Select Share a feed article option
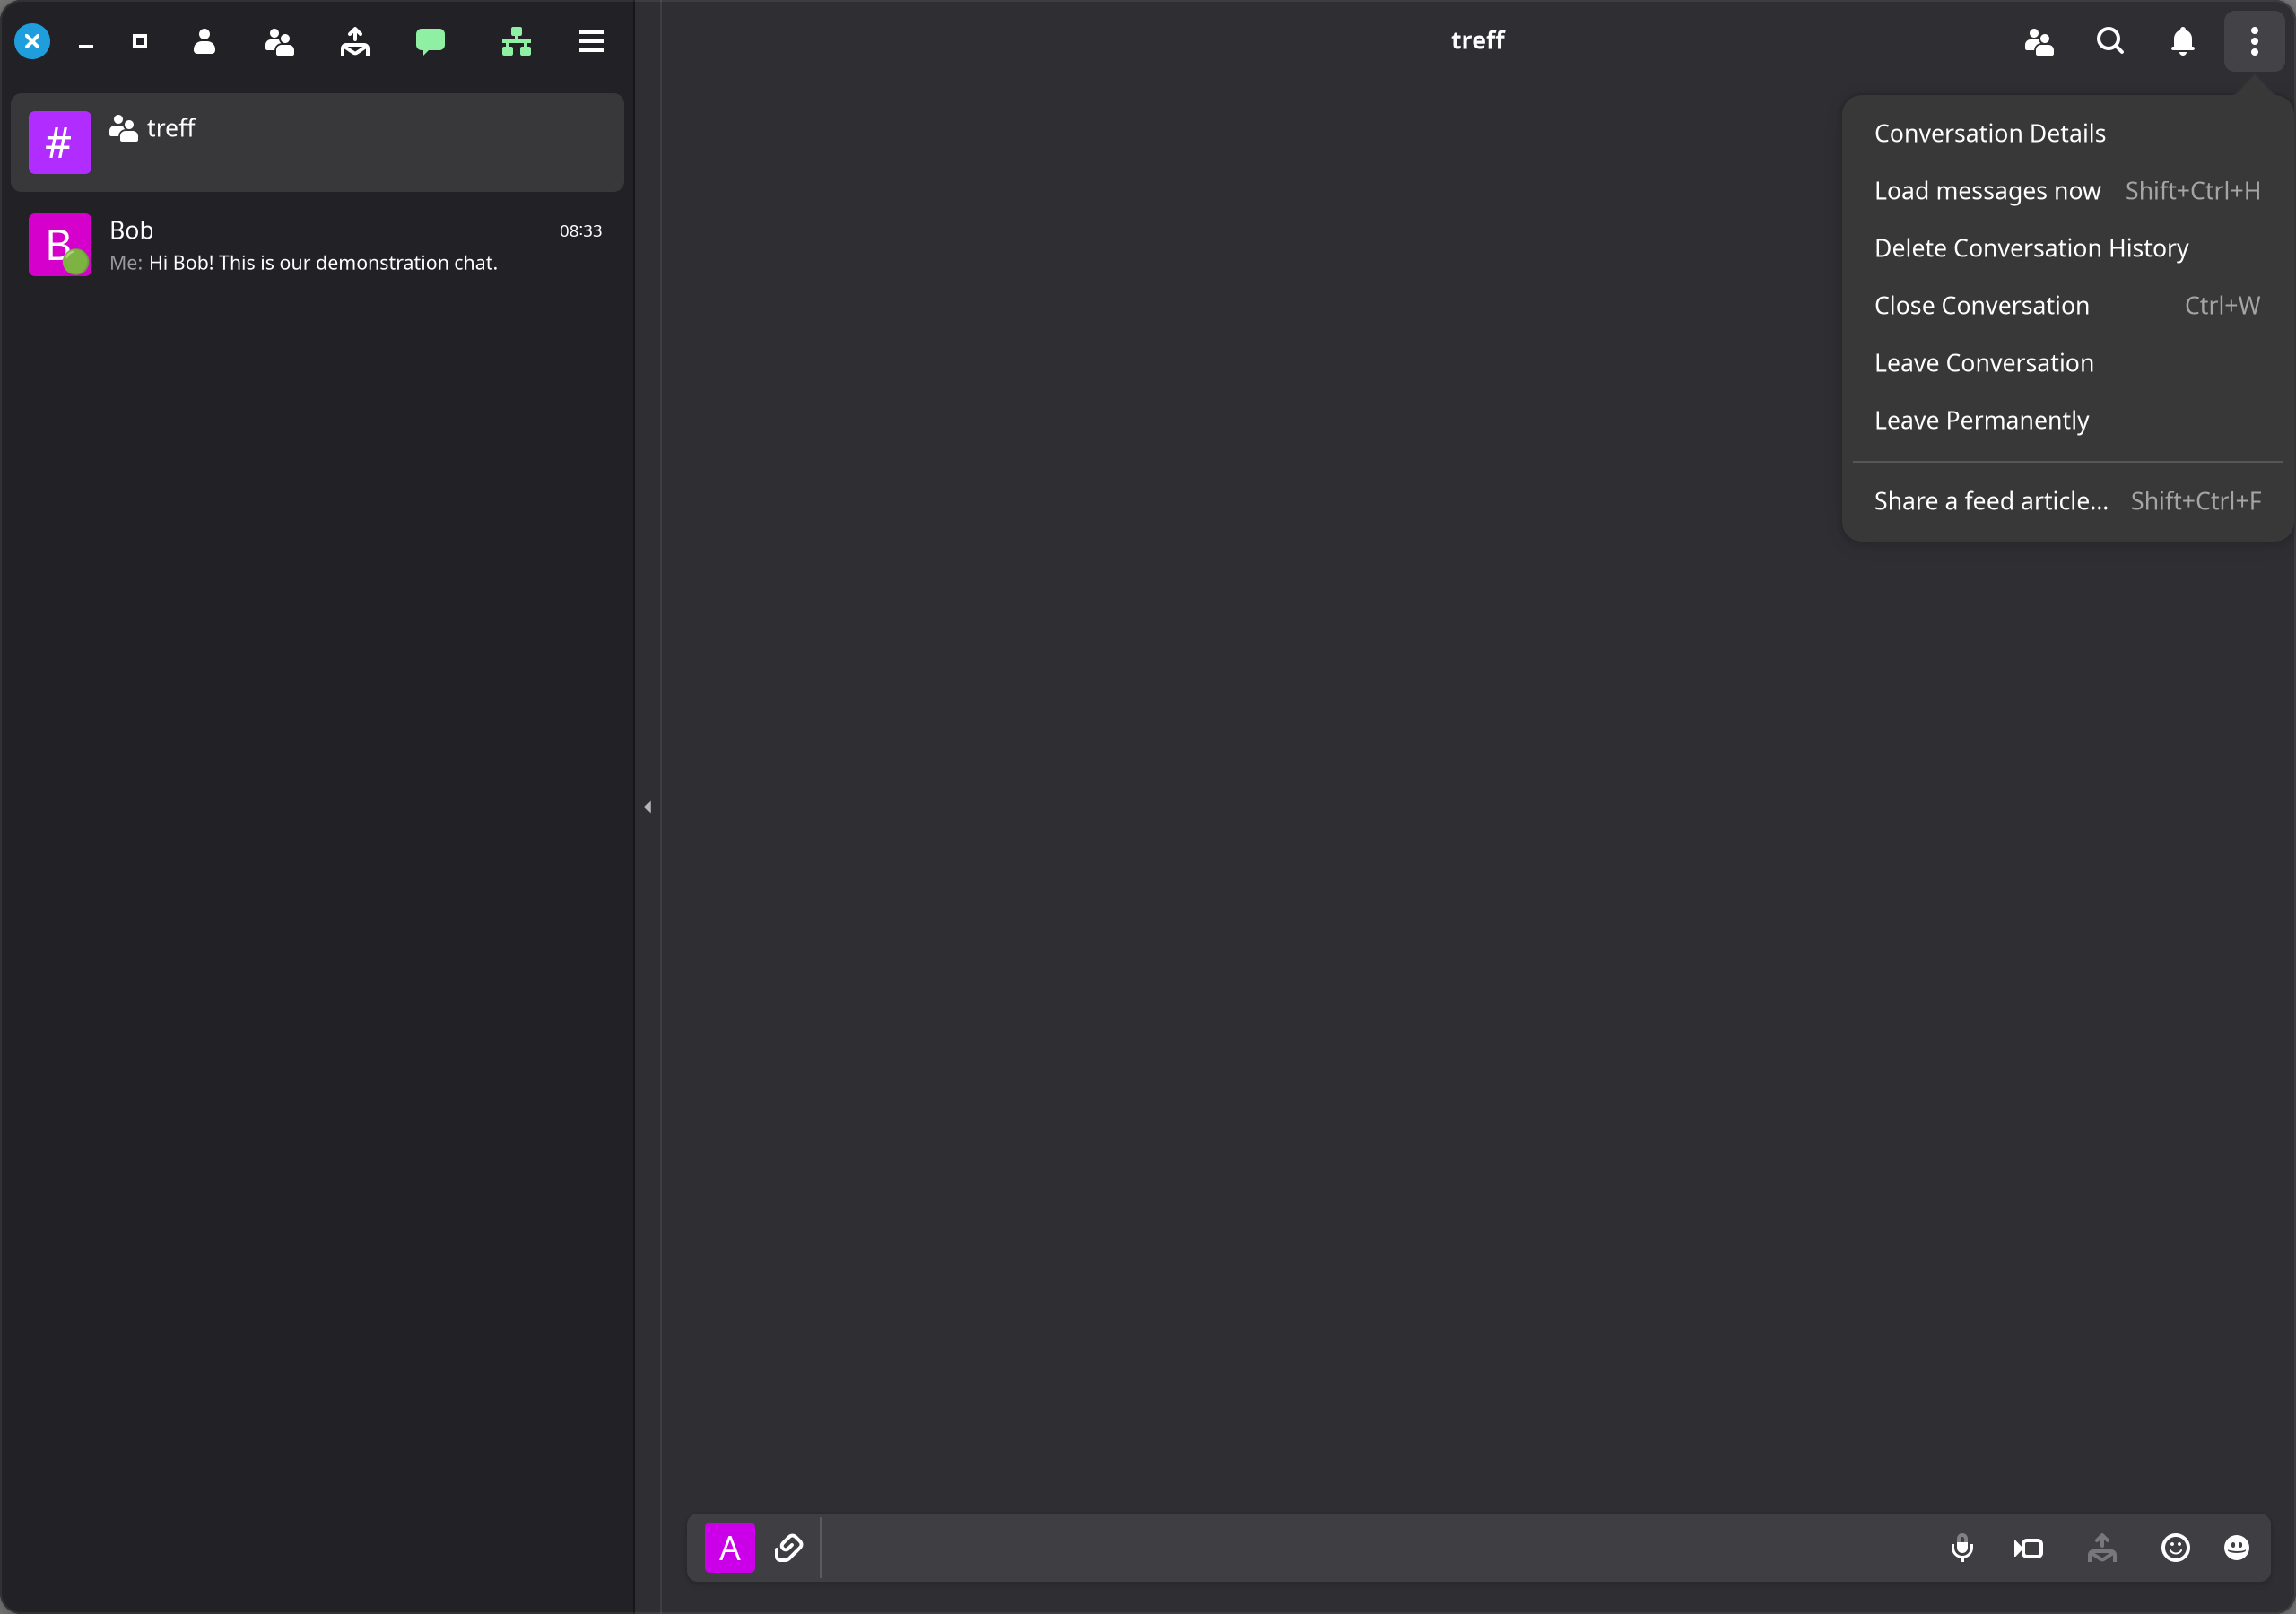This screenshot has height=1614, width=2296. (2067, 501)
